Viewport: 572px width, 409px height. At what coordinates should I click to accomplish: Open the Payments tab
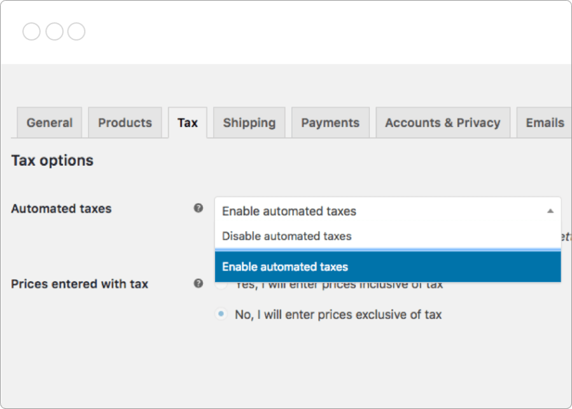coord(330,123)
